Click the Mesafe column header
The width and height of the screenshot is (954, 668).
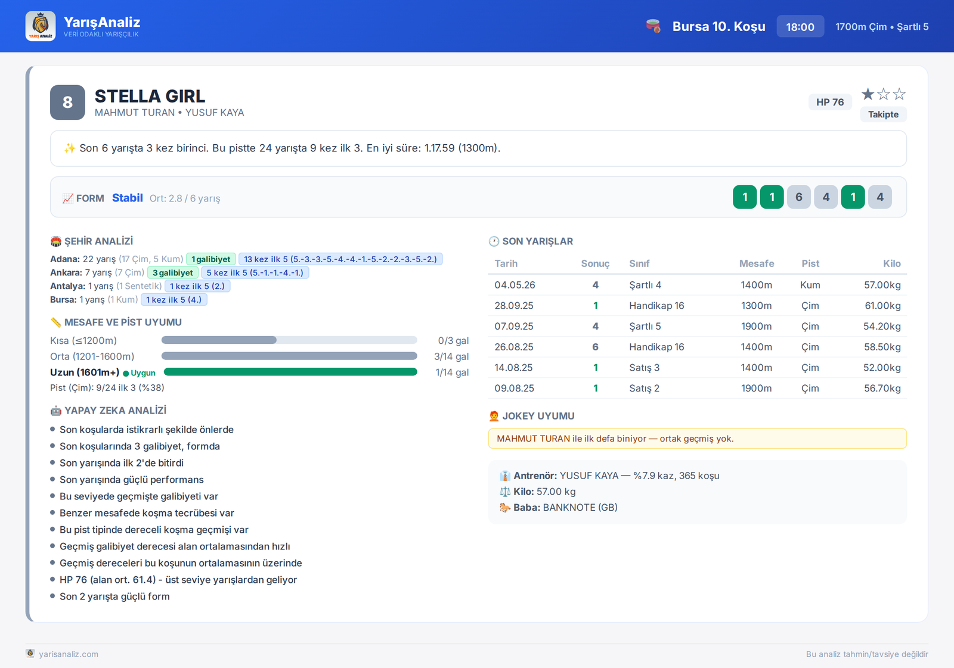point(756,263)
